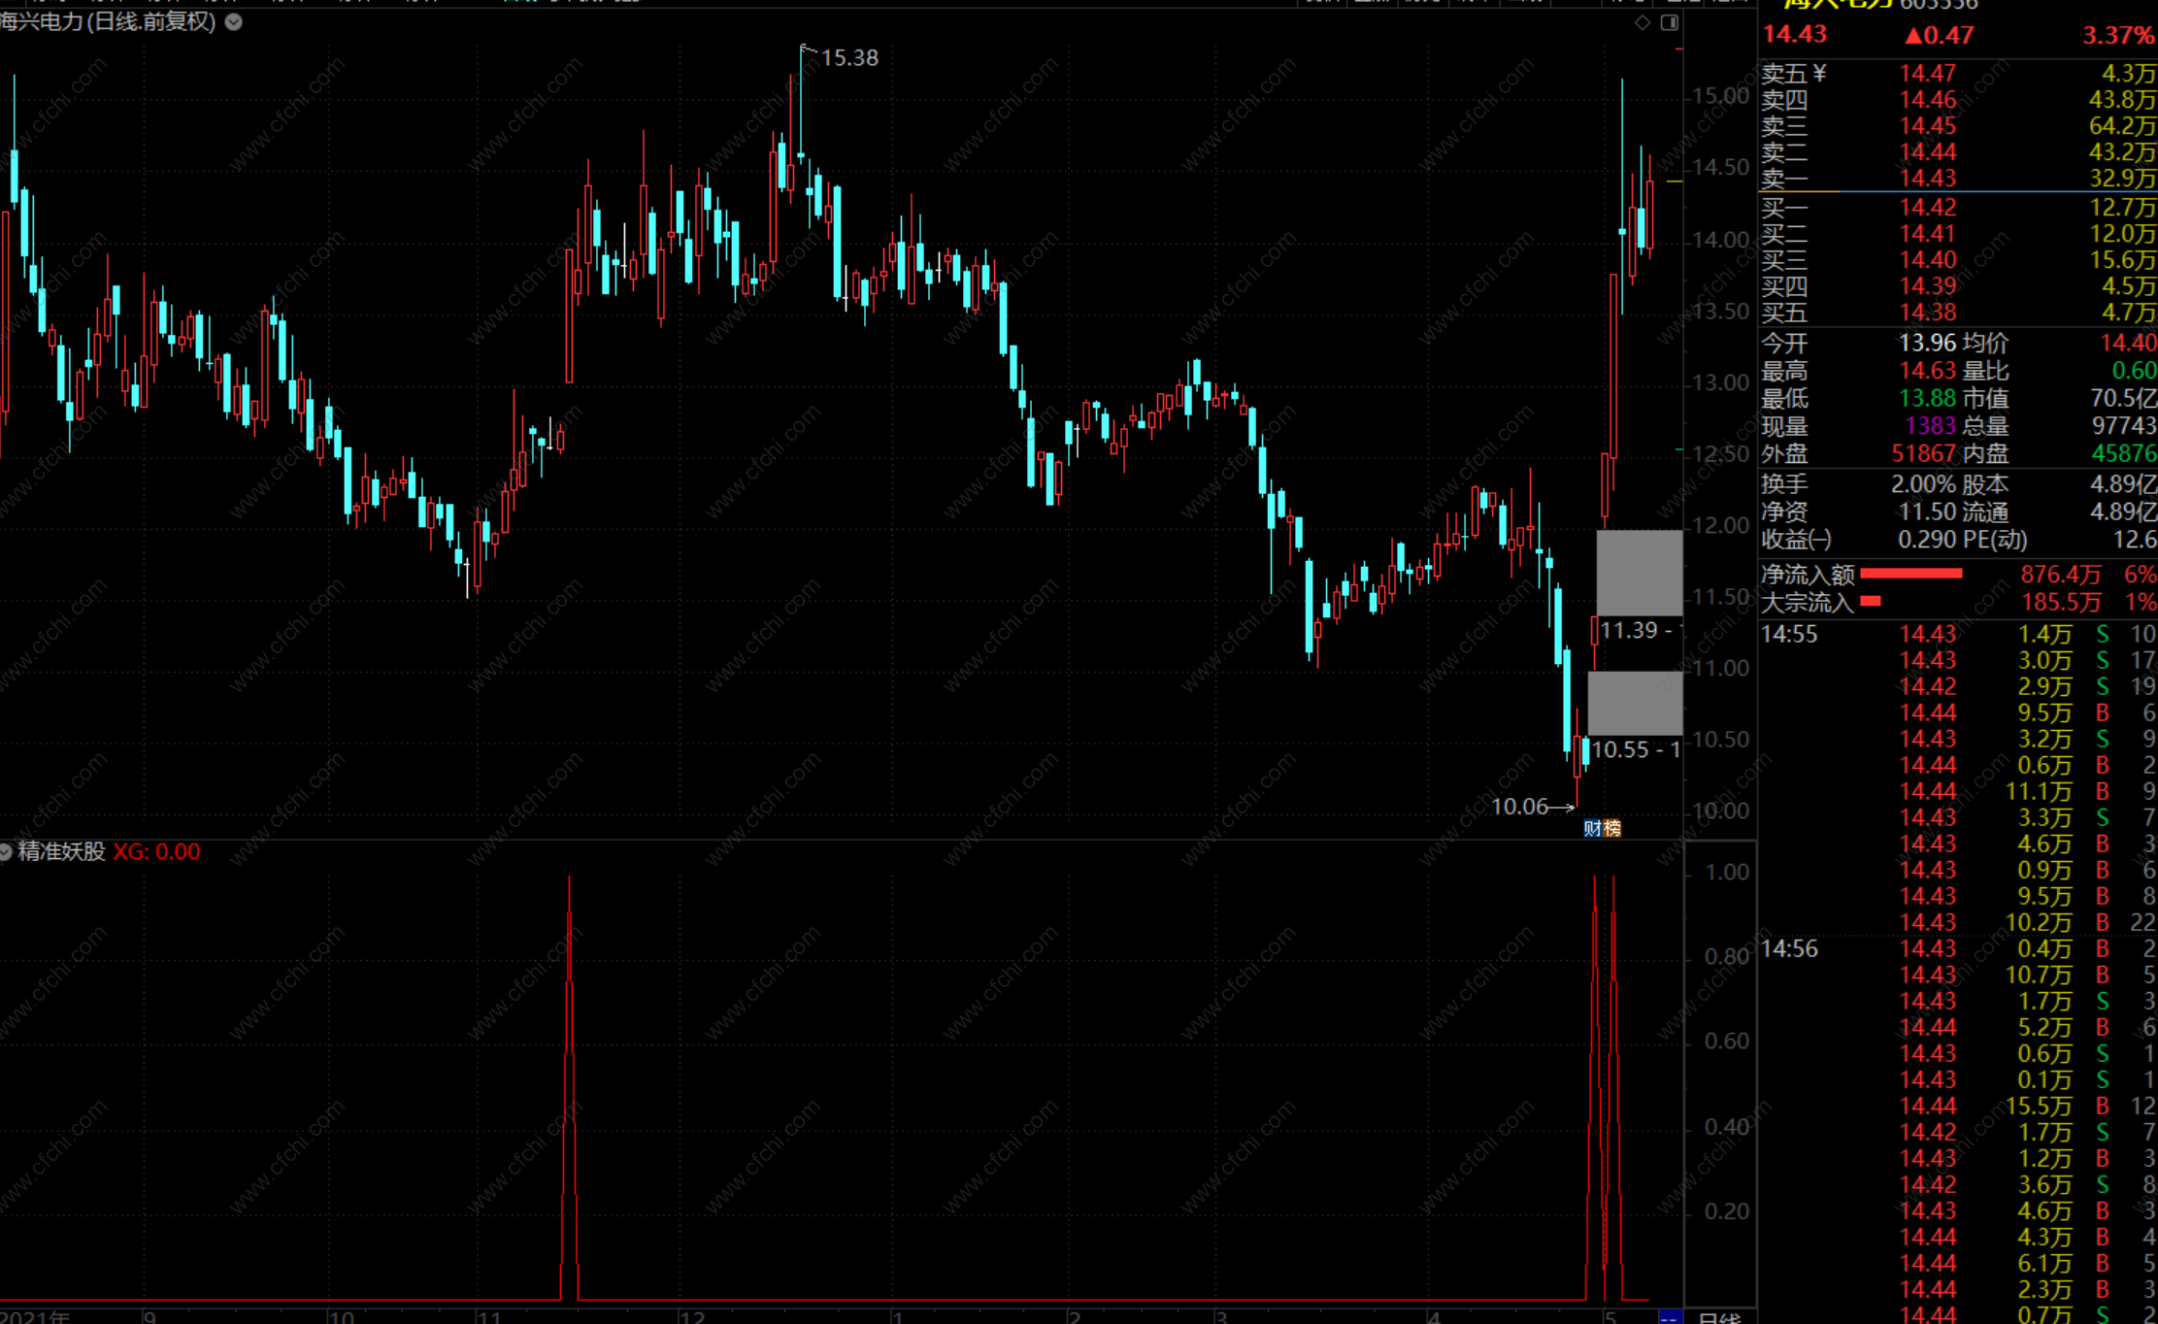Click the blue dashed box on time axis
Screen dimensions: 2158x1324
[1670, 1316]
